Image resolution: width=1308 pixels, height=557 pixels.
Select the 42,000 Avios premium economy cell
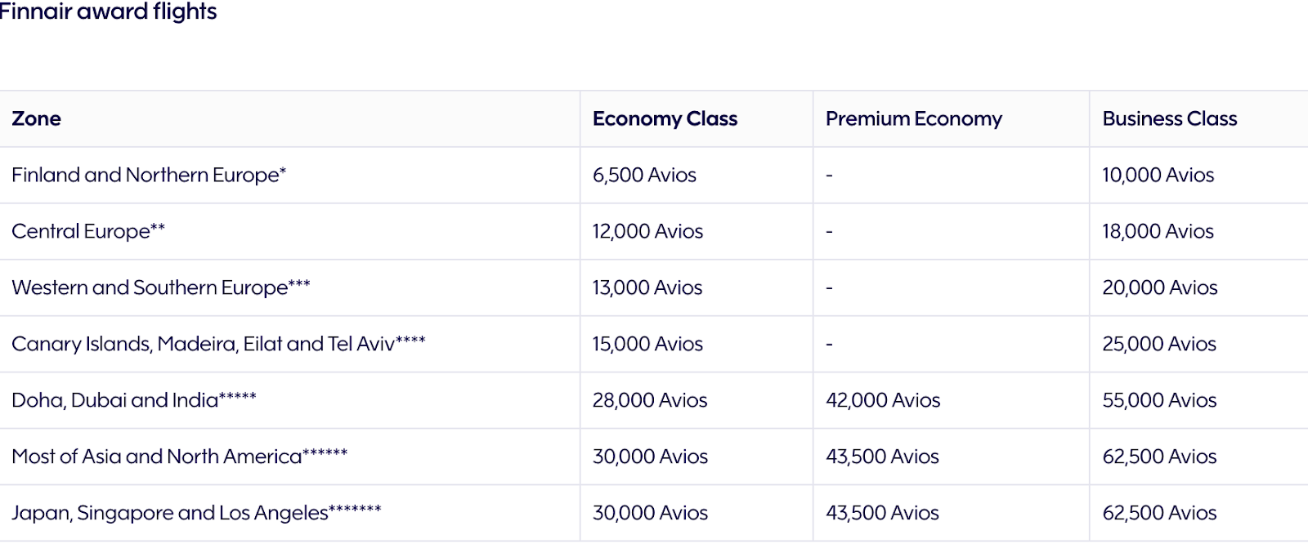tap(883, 401)
